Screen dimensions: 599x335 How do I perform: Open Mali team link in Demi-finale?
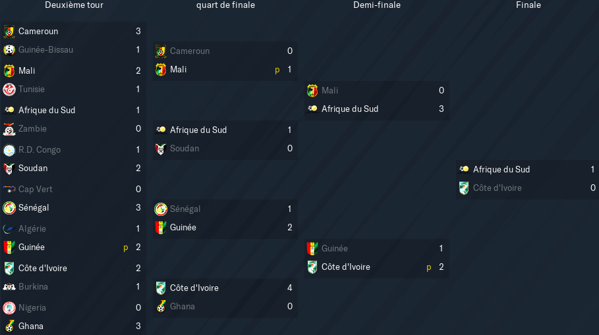pos(329,90)
